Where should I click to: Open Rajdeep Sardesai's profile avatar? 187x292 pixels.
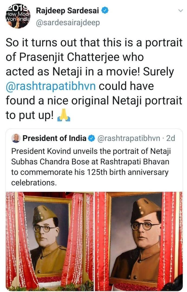click(18, 16)
